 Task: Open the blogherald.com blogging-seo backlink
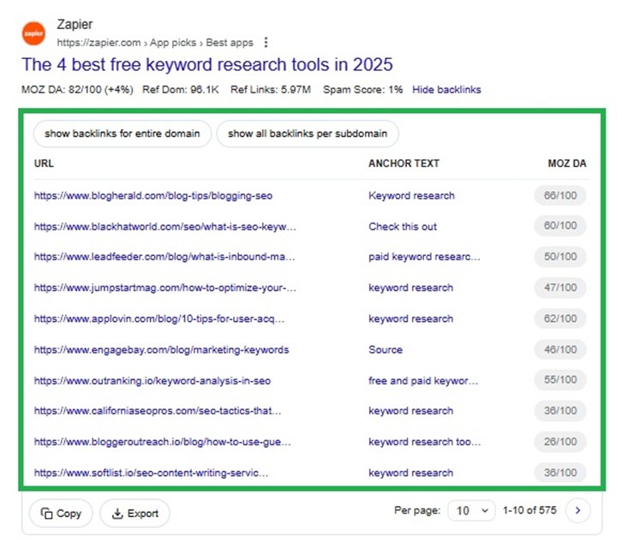click(x=153, y=195)
